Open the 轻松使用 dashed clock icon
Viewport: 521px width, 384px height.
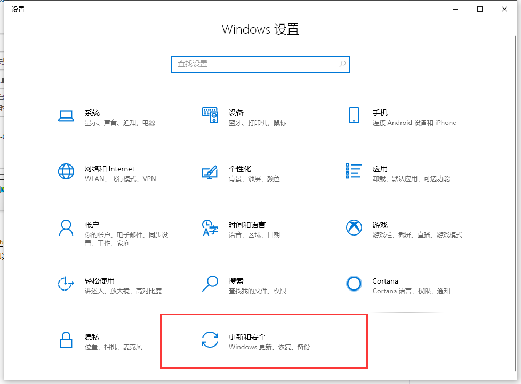(66, 284)
